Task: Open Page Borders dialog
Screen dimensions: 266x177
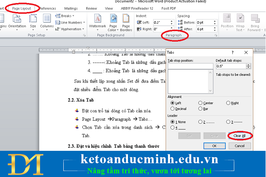Action: (x=126, y=23)
